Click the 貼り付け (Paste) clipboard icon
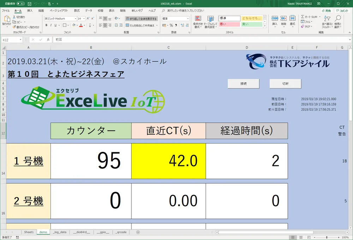 (6, 19)
